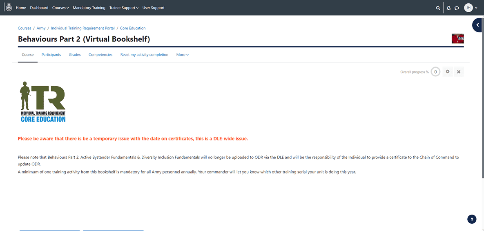Click the gear icon beside overall progress

[448, 72]
